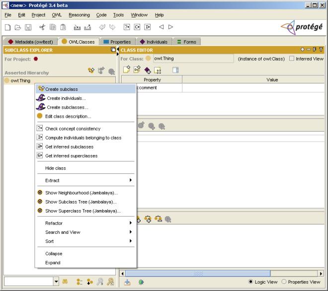Click the create subclass icon in Asserted Hierarchy
This screenshot has height=291, width=328.
pos(91,71)
